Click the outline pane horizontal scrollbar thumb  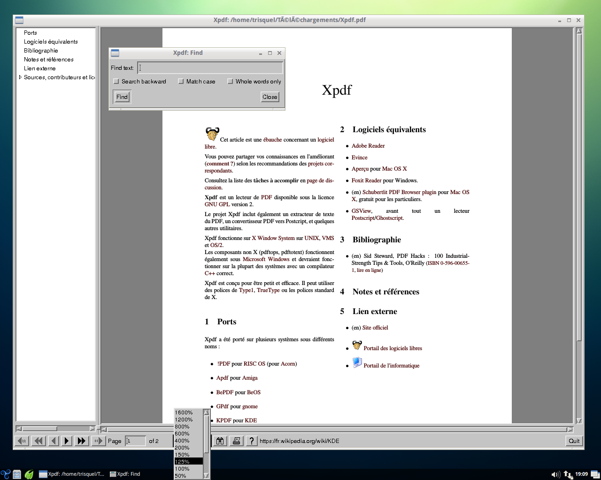40,428
